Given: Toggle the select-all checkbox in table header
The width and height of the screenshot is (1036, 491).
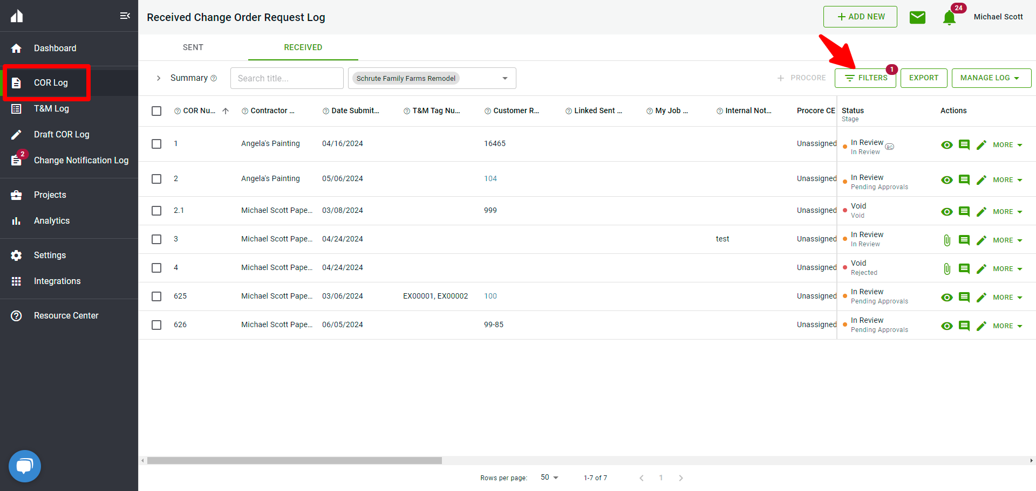Looking at the screenshot, I should coord(156,111).
